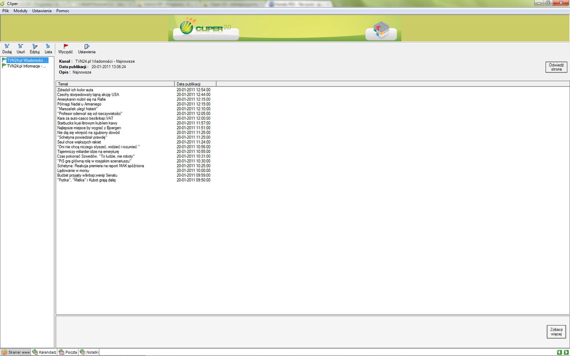The image size is (570, 356).
Task: Open the Ustawienia toolbar icon
Action: (x=87, y=49)
